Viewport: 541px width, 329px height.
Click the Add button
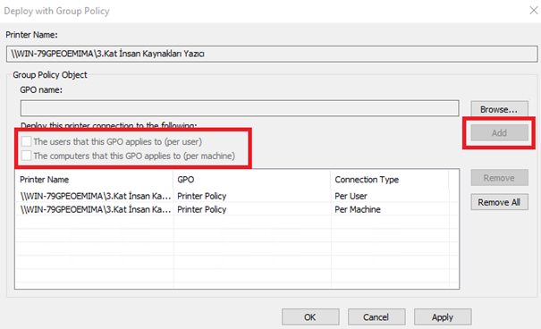tap(499, 133)
